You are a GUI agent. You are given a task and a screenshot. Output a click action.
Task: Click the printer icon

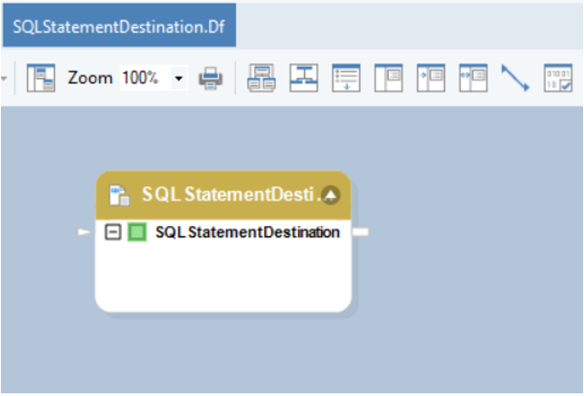pos(211,79)
